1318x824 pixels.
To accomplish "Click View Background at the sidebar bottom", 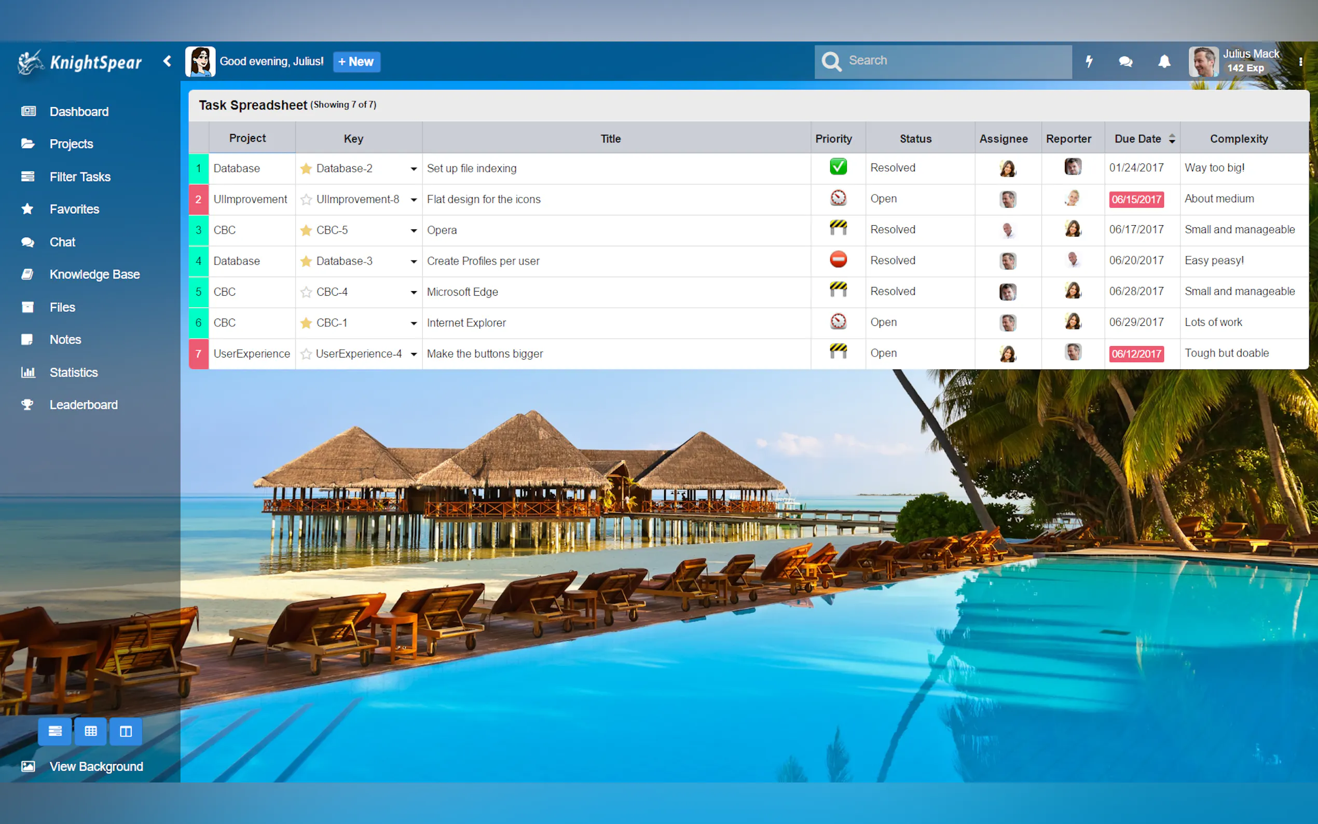I will pos(96,766).
